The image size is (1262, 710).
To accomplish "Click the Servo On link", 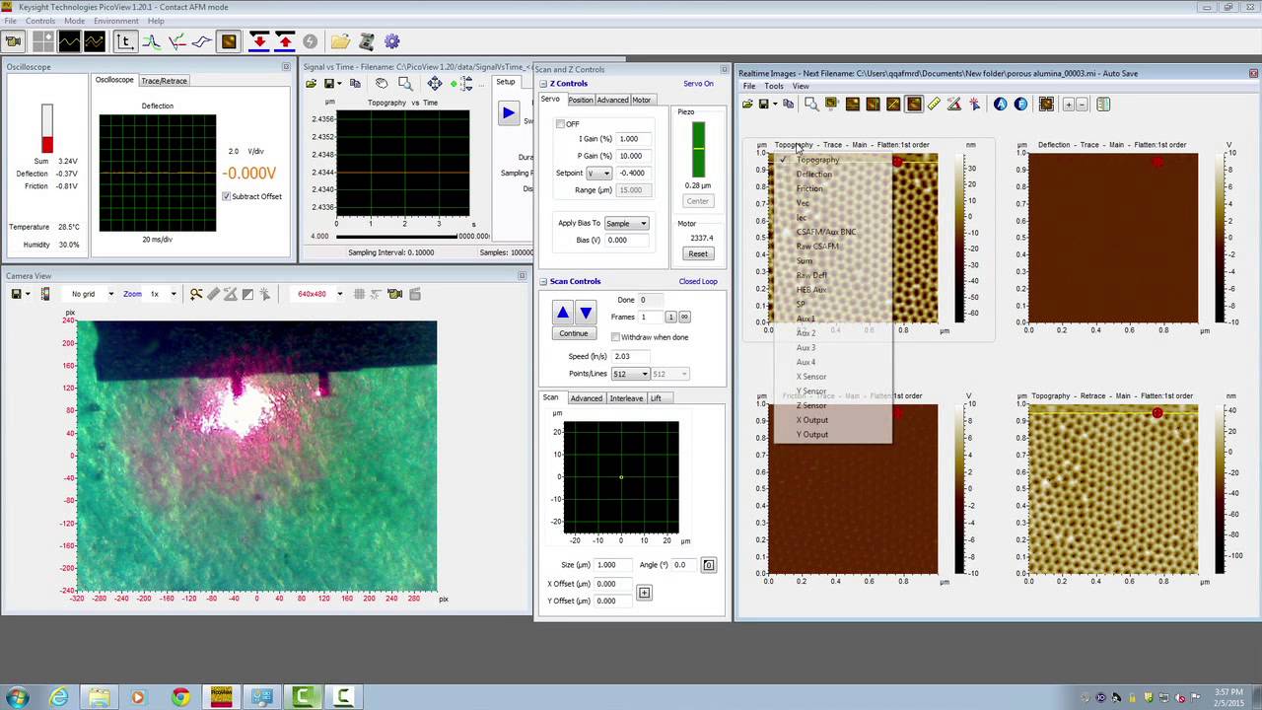I will [698, 84].
